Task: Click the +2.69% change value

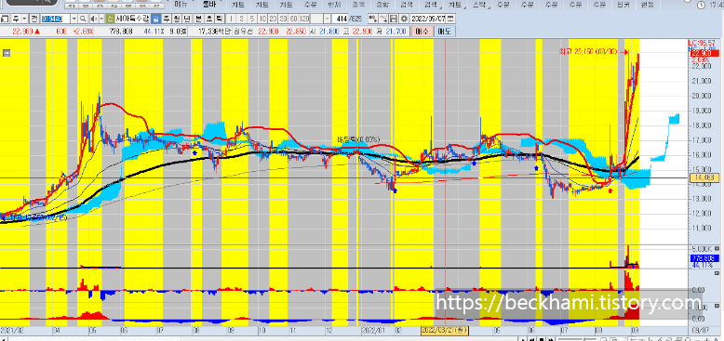Action: [x=84, y=31]
